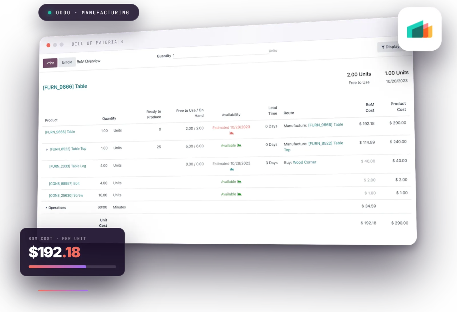Screen dimensions: 457x312
Task: Click the $ 114.59 BoM cost cell
Action: click(x=367, y=142)
